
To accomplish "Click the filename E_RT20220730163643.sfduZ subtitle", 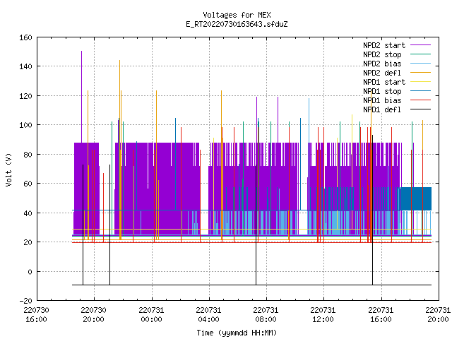I will click(237, 24).
